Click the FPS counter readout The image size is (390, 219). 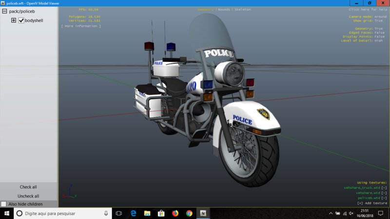[x=88, y=9]
